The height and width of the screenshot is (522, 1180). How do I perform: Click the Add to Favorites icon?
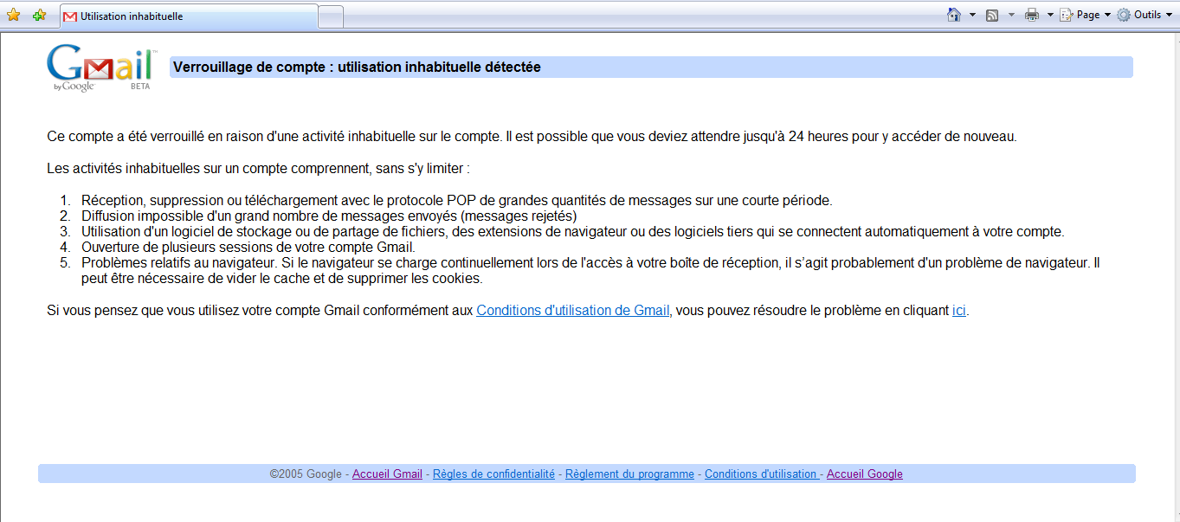coord(39,15)
